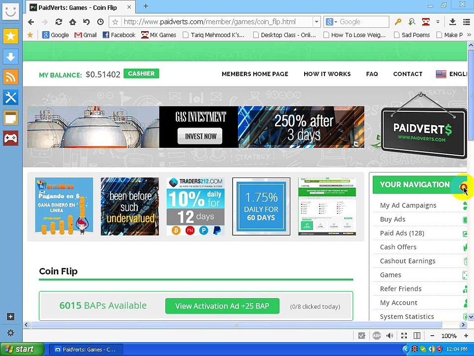Viewport: 474px width, 356px height.
Task: Open Cashout Earnings navigation link
Action: tap(407, 261)
